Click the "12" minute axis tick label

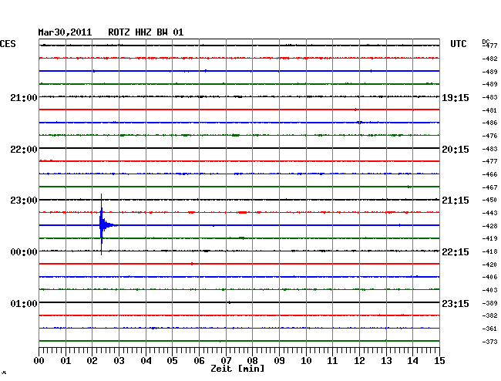(359, 361)
